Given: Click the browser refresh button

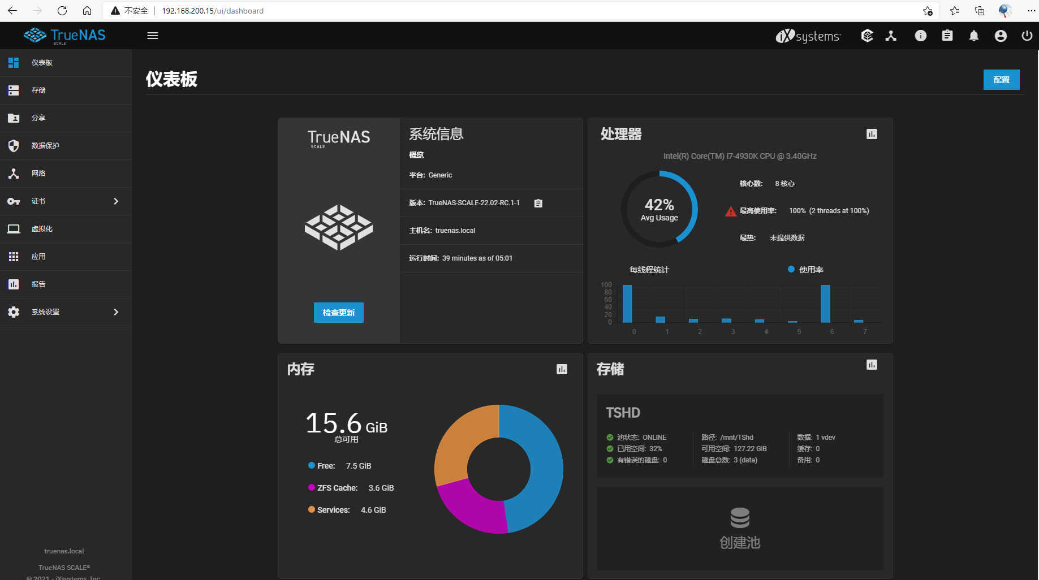Looking at the screenshot, I should (x=62, y=11).
